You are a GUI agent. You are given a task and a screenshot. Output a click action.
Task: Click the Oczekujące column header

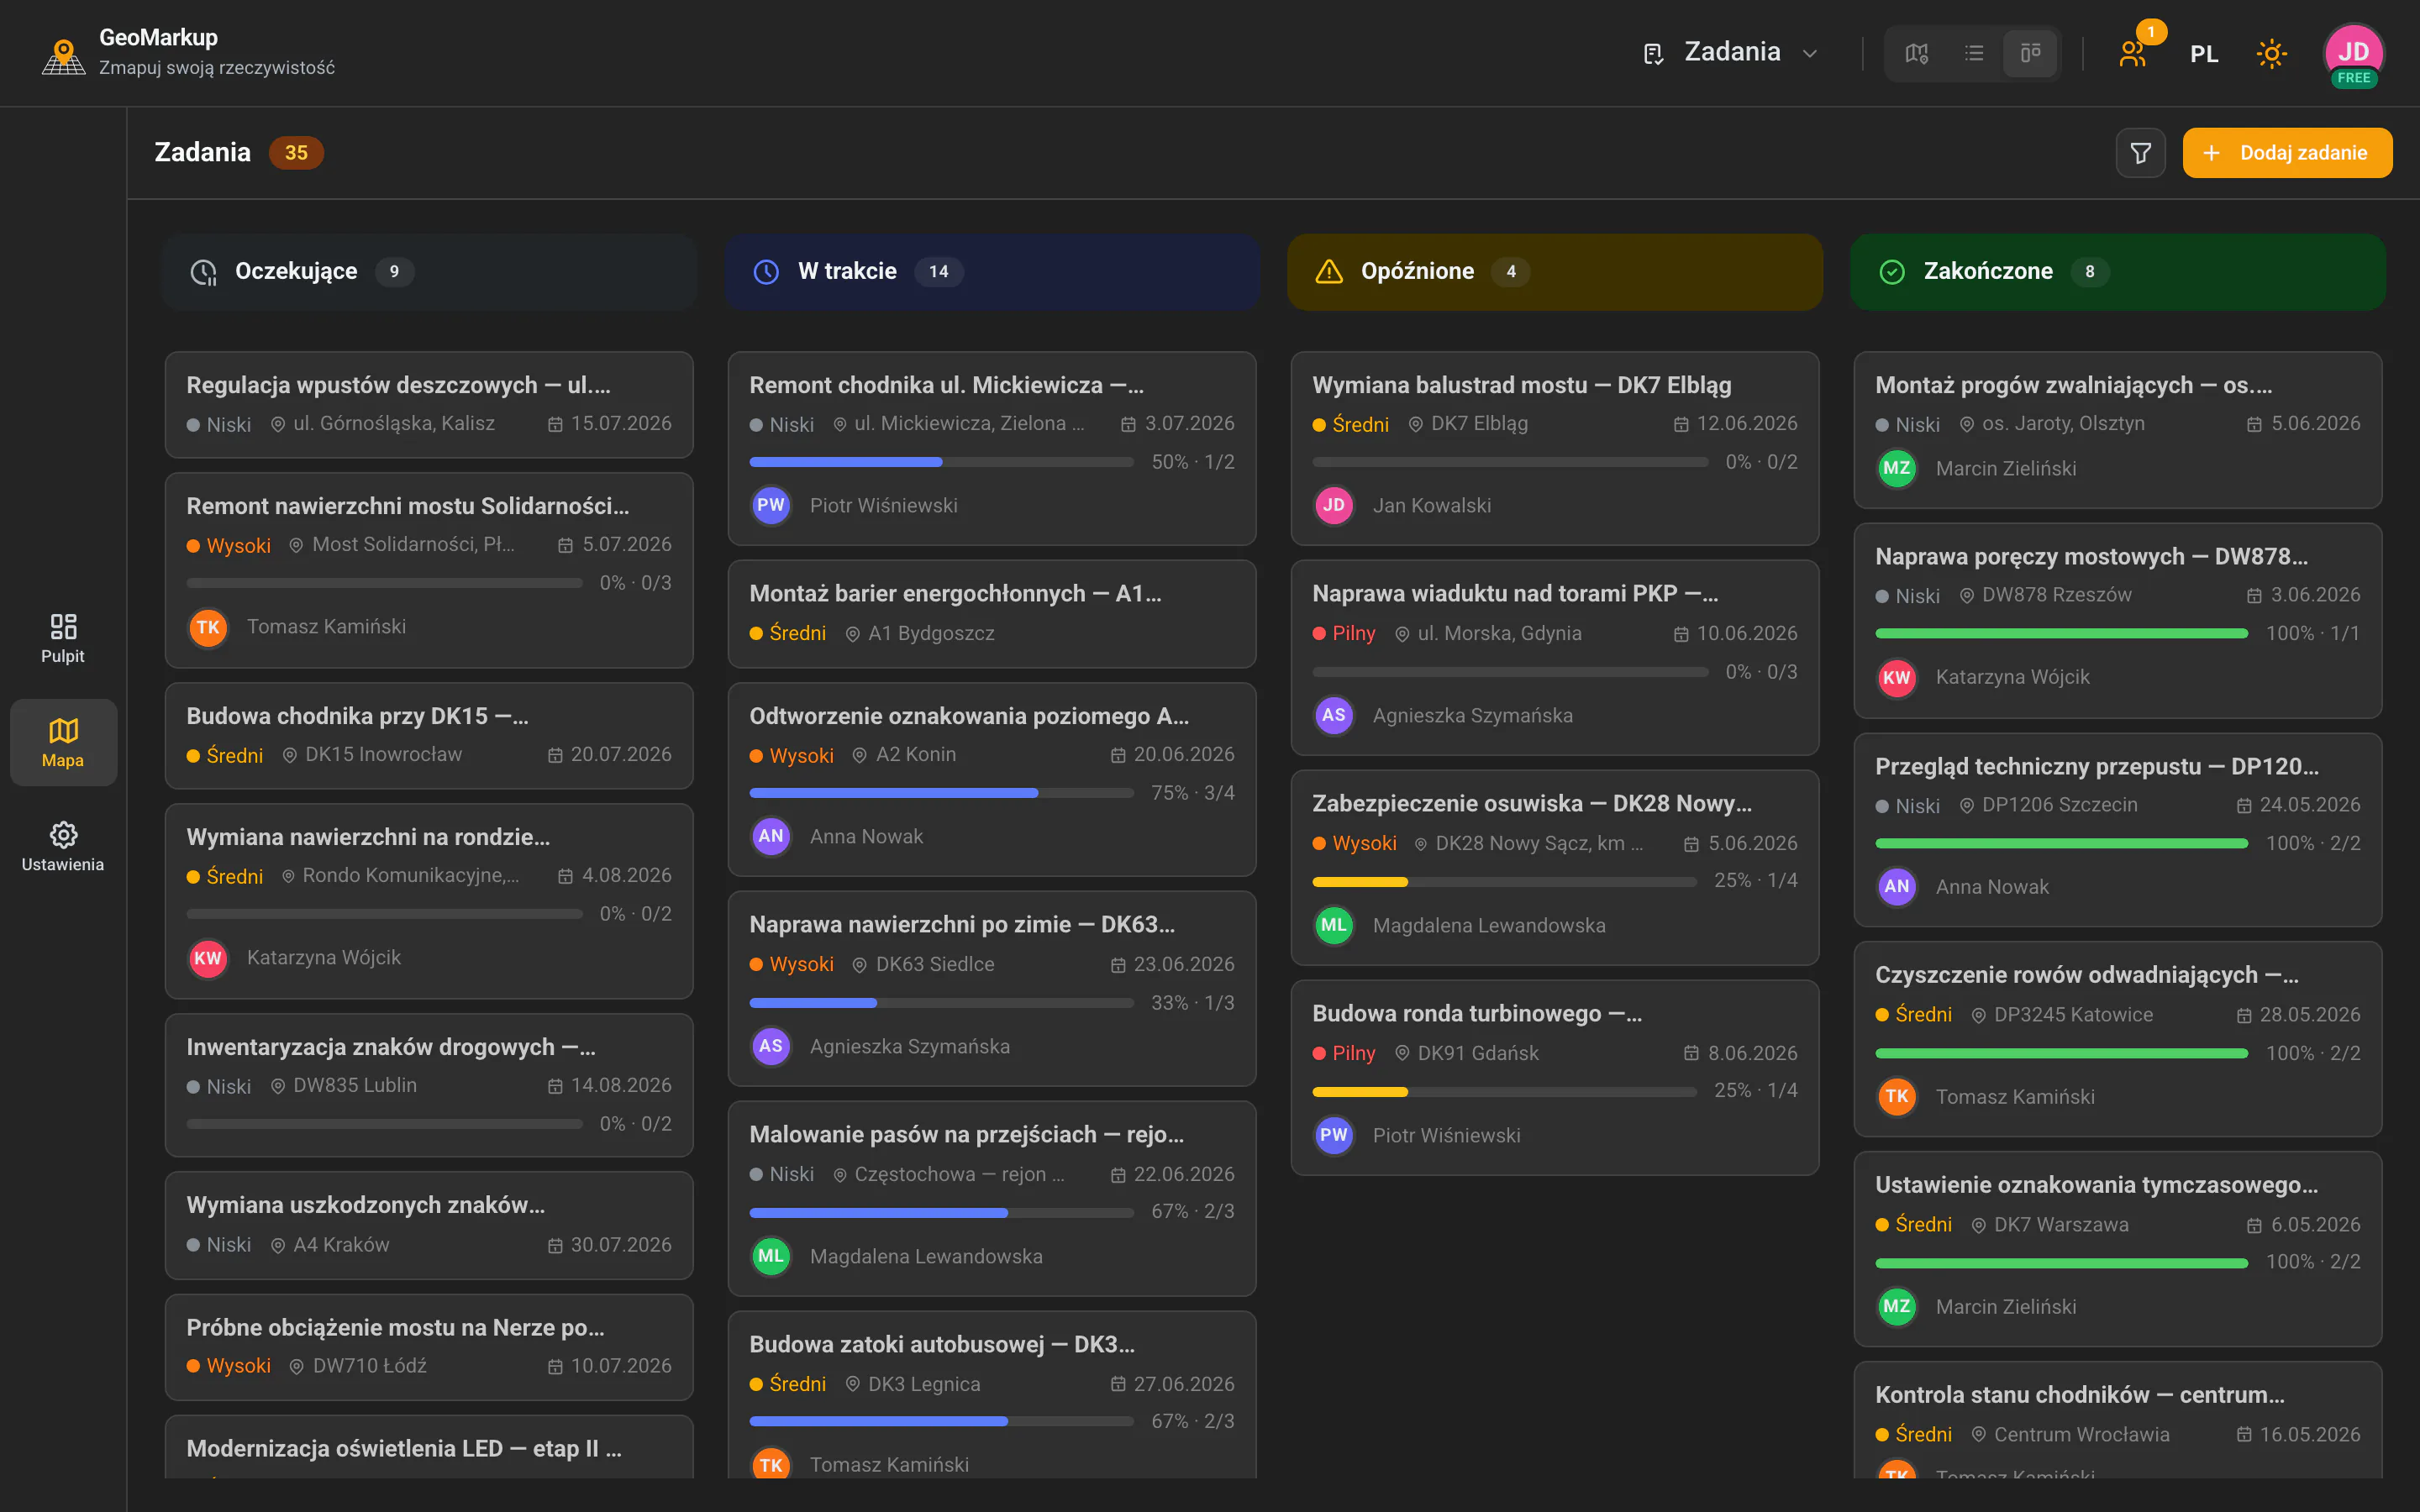(x=429, y=271)
